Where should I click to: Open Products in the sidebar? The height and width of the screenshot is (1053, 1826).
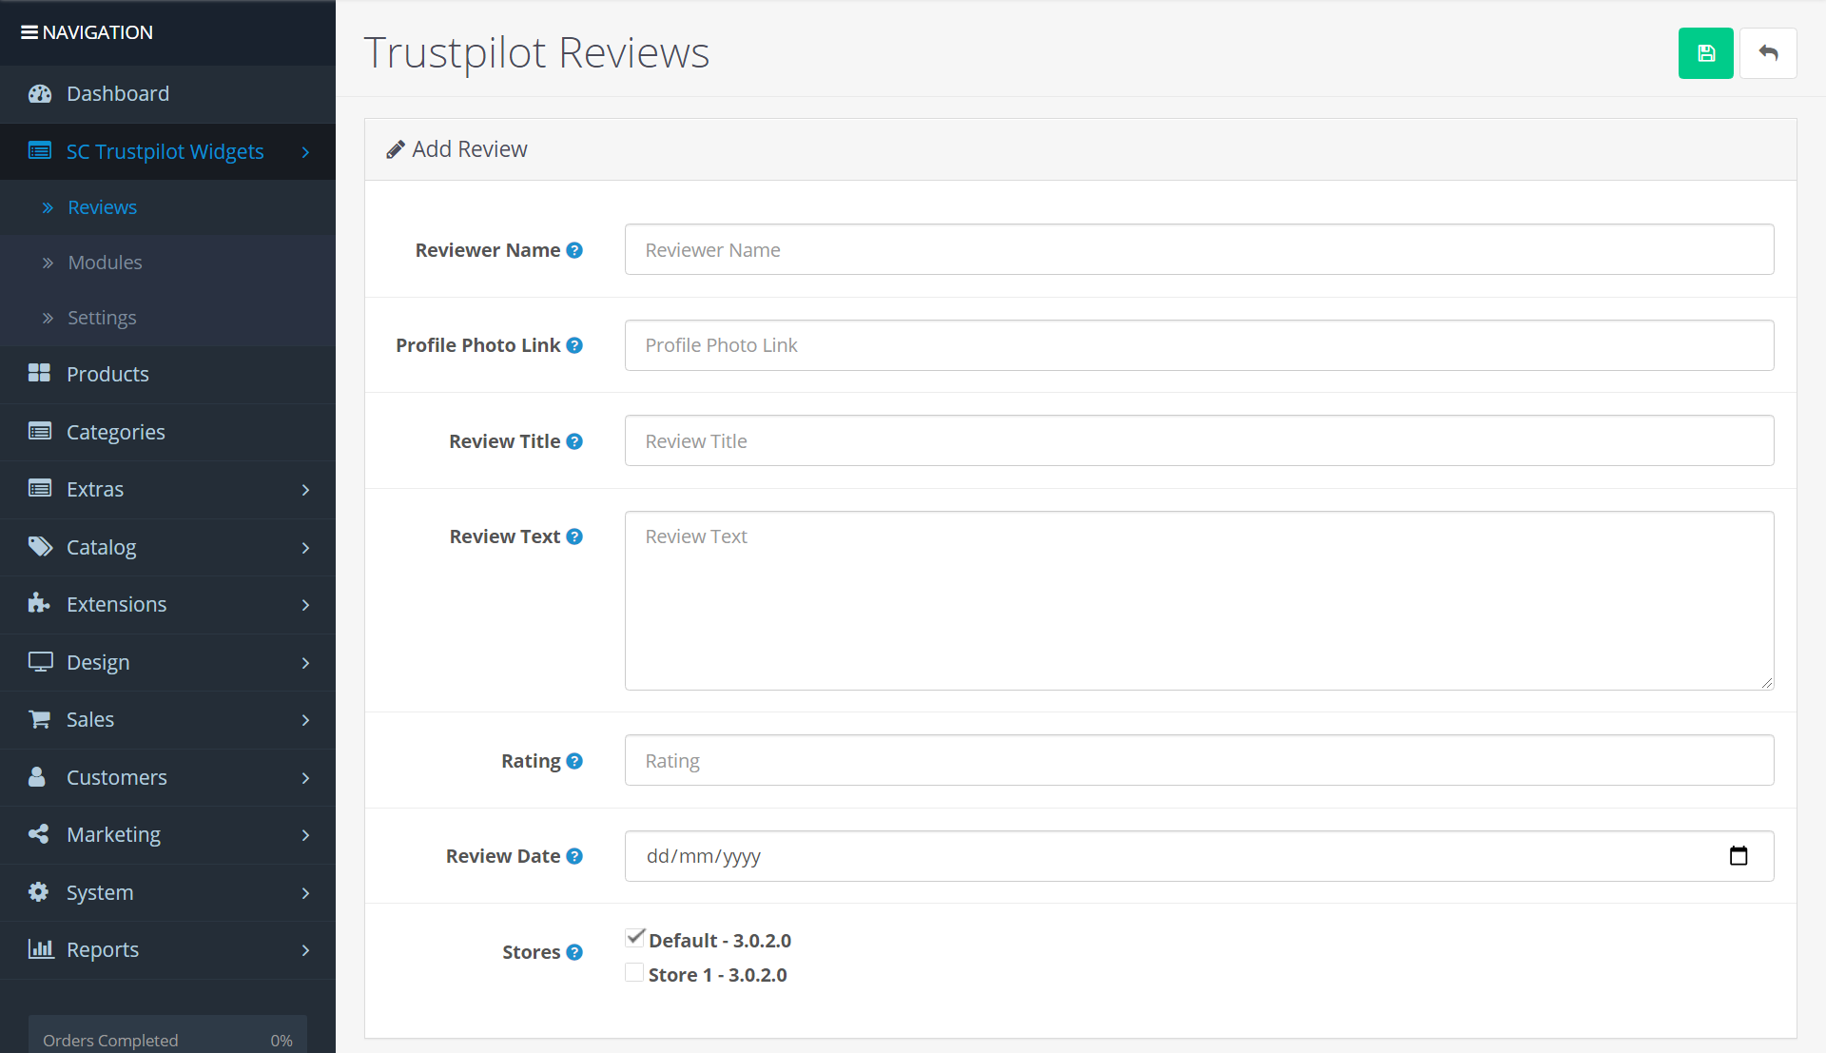pos(167,374)
